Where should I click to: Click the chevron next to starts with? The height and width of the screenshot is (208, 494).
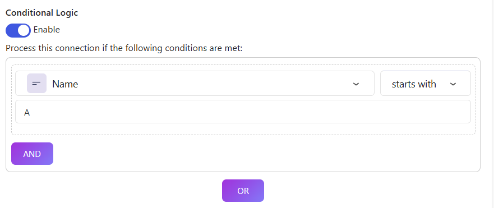coord(453,84)
